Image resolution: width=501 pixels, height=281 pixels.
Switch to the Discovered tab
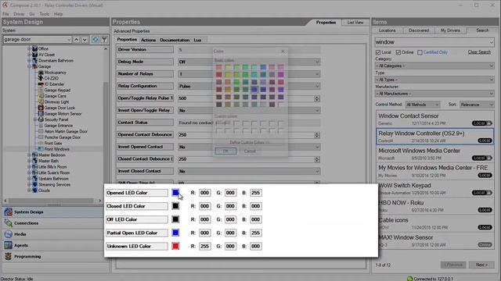coord(419,30)
